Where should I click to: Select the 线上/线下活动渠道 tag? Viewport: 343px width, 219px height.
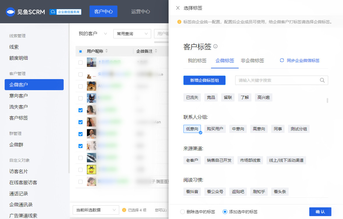click(x=286, y=160)
